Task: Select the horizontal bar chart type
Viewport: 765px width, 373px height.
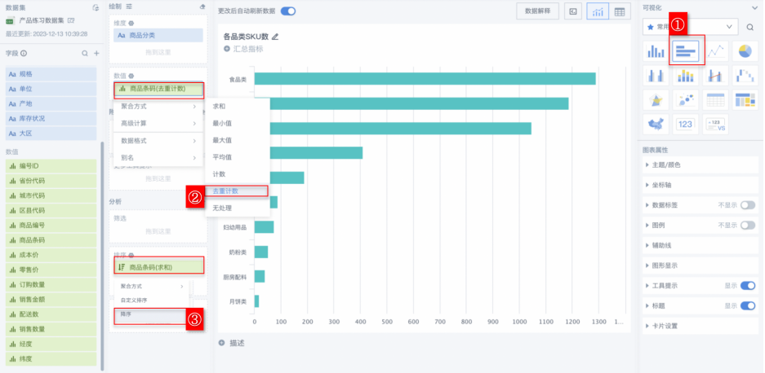Action: point(687,51)
